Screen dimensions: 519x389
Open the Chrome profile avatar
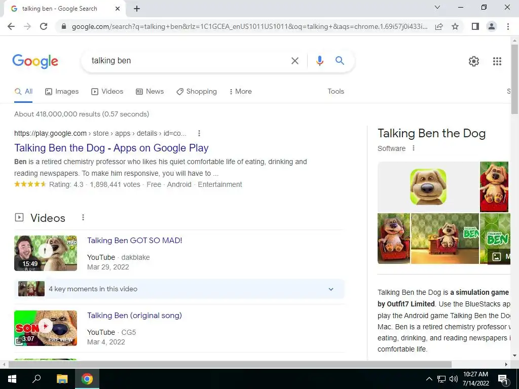click(x=492, y=26)
